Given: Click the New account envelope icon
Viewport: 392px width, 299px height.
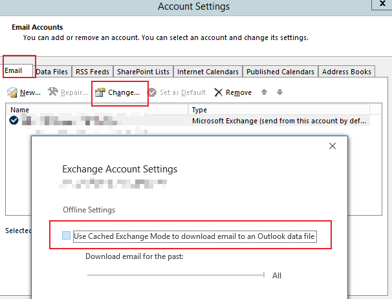Looking at the screenshot, I should pyautogui.click(x=12, y=93).
